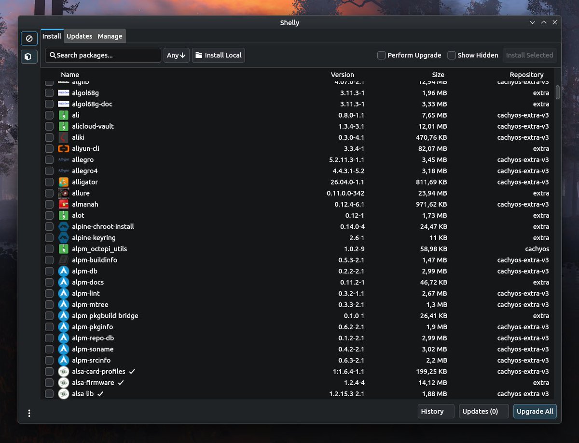This screenshot has height=443, width=579.
Task: Click the package list vertical scrollbar
Action: 558,93
